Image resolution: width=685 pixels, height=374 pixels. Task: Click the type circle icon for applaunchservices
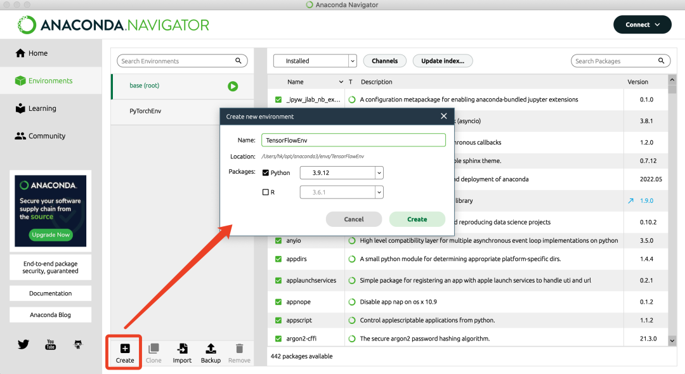pyautogui.click(x=351, y=280)
